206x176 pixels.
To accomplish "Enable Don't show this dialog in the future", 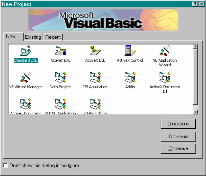I will [5, 165].
